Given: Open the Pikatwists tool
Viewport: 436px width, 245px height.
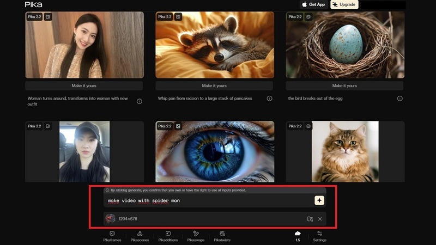Looking at the screenshot, I should pyautogui.click(x=222, y=236).
